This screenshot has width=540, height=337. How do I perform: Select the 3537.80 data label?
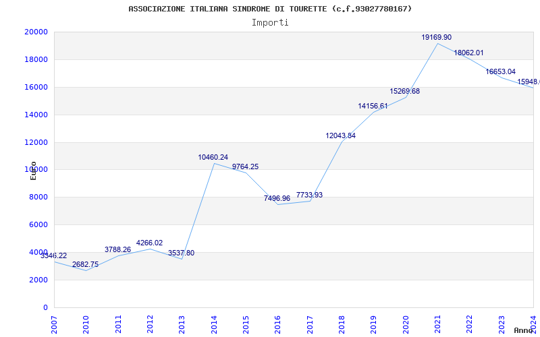click(181, 253)
